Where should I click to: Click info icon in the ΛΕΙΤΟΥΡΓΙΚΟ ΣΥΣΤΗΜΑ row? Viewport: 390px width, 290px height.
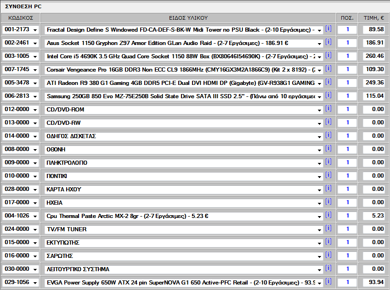pos(328,268)
